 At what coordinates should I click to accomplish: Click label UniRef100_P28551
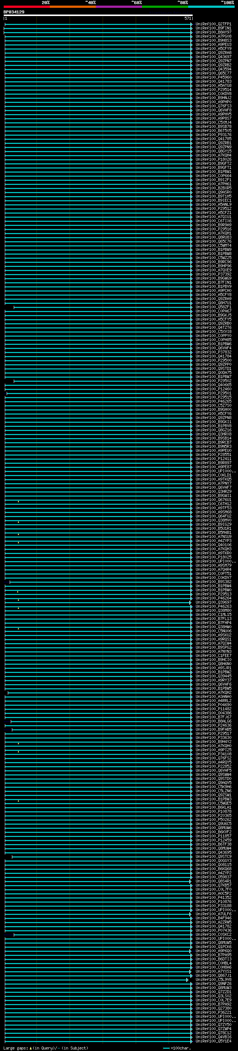213,454
